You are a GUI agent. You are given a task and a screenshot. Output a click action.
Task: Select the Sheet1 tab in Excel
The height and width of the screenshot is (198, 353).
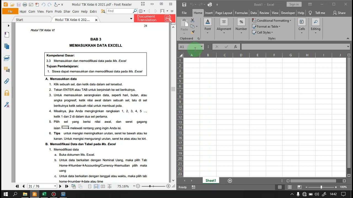[x=211, y=181]
